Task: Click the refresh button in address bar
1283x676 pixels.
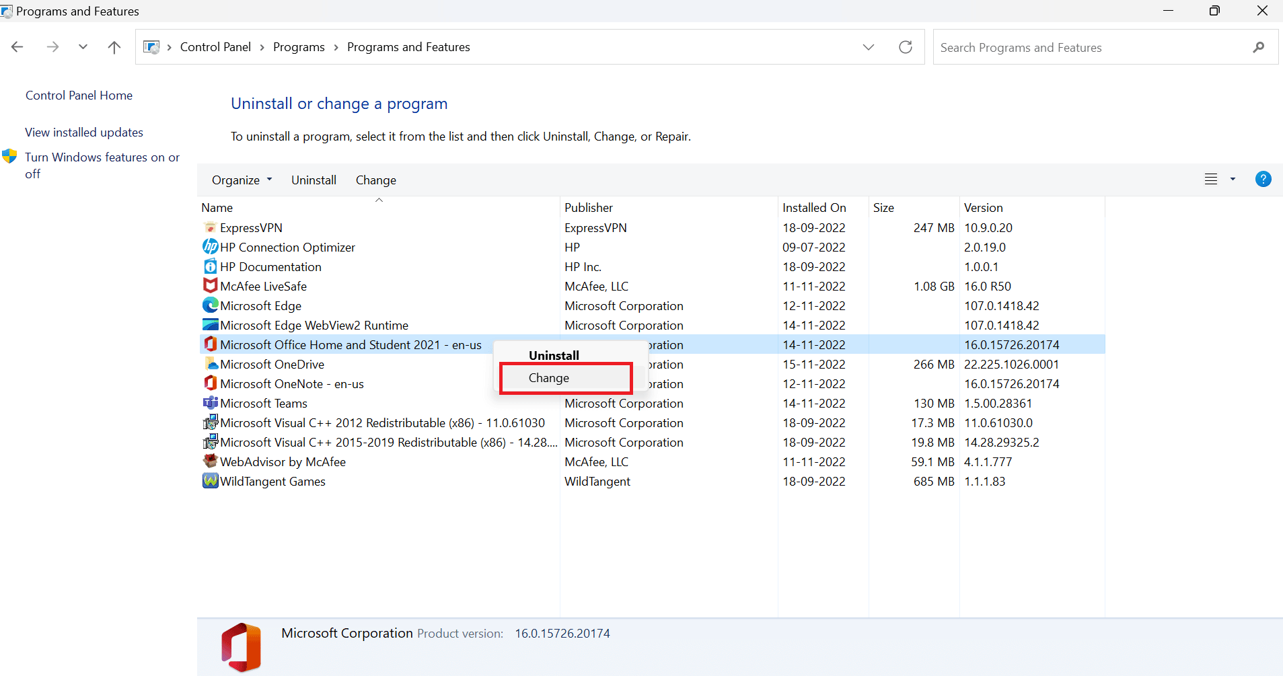Action: (x=906, y=47)
